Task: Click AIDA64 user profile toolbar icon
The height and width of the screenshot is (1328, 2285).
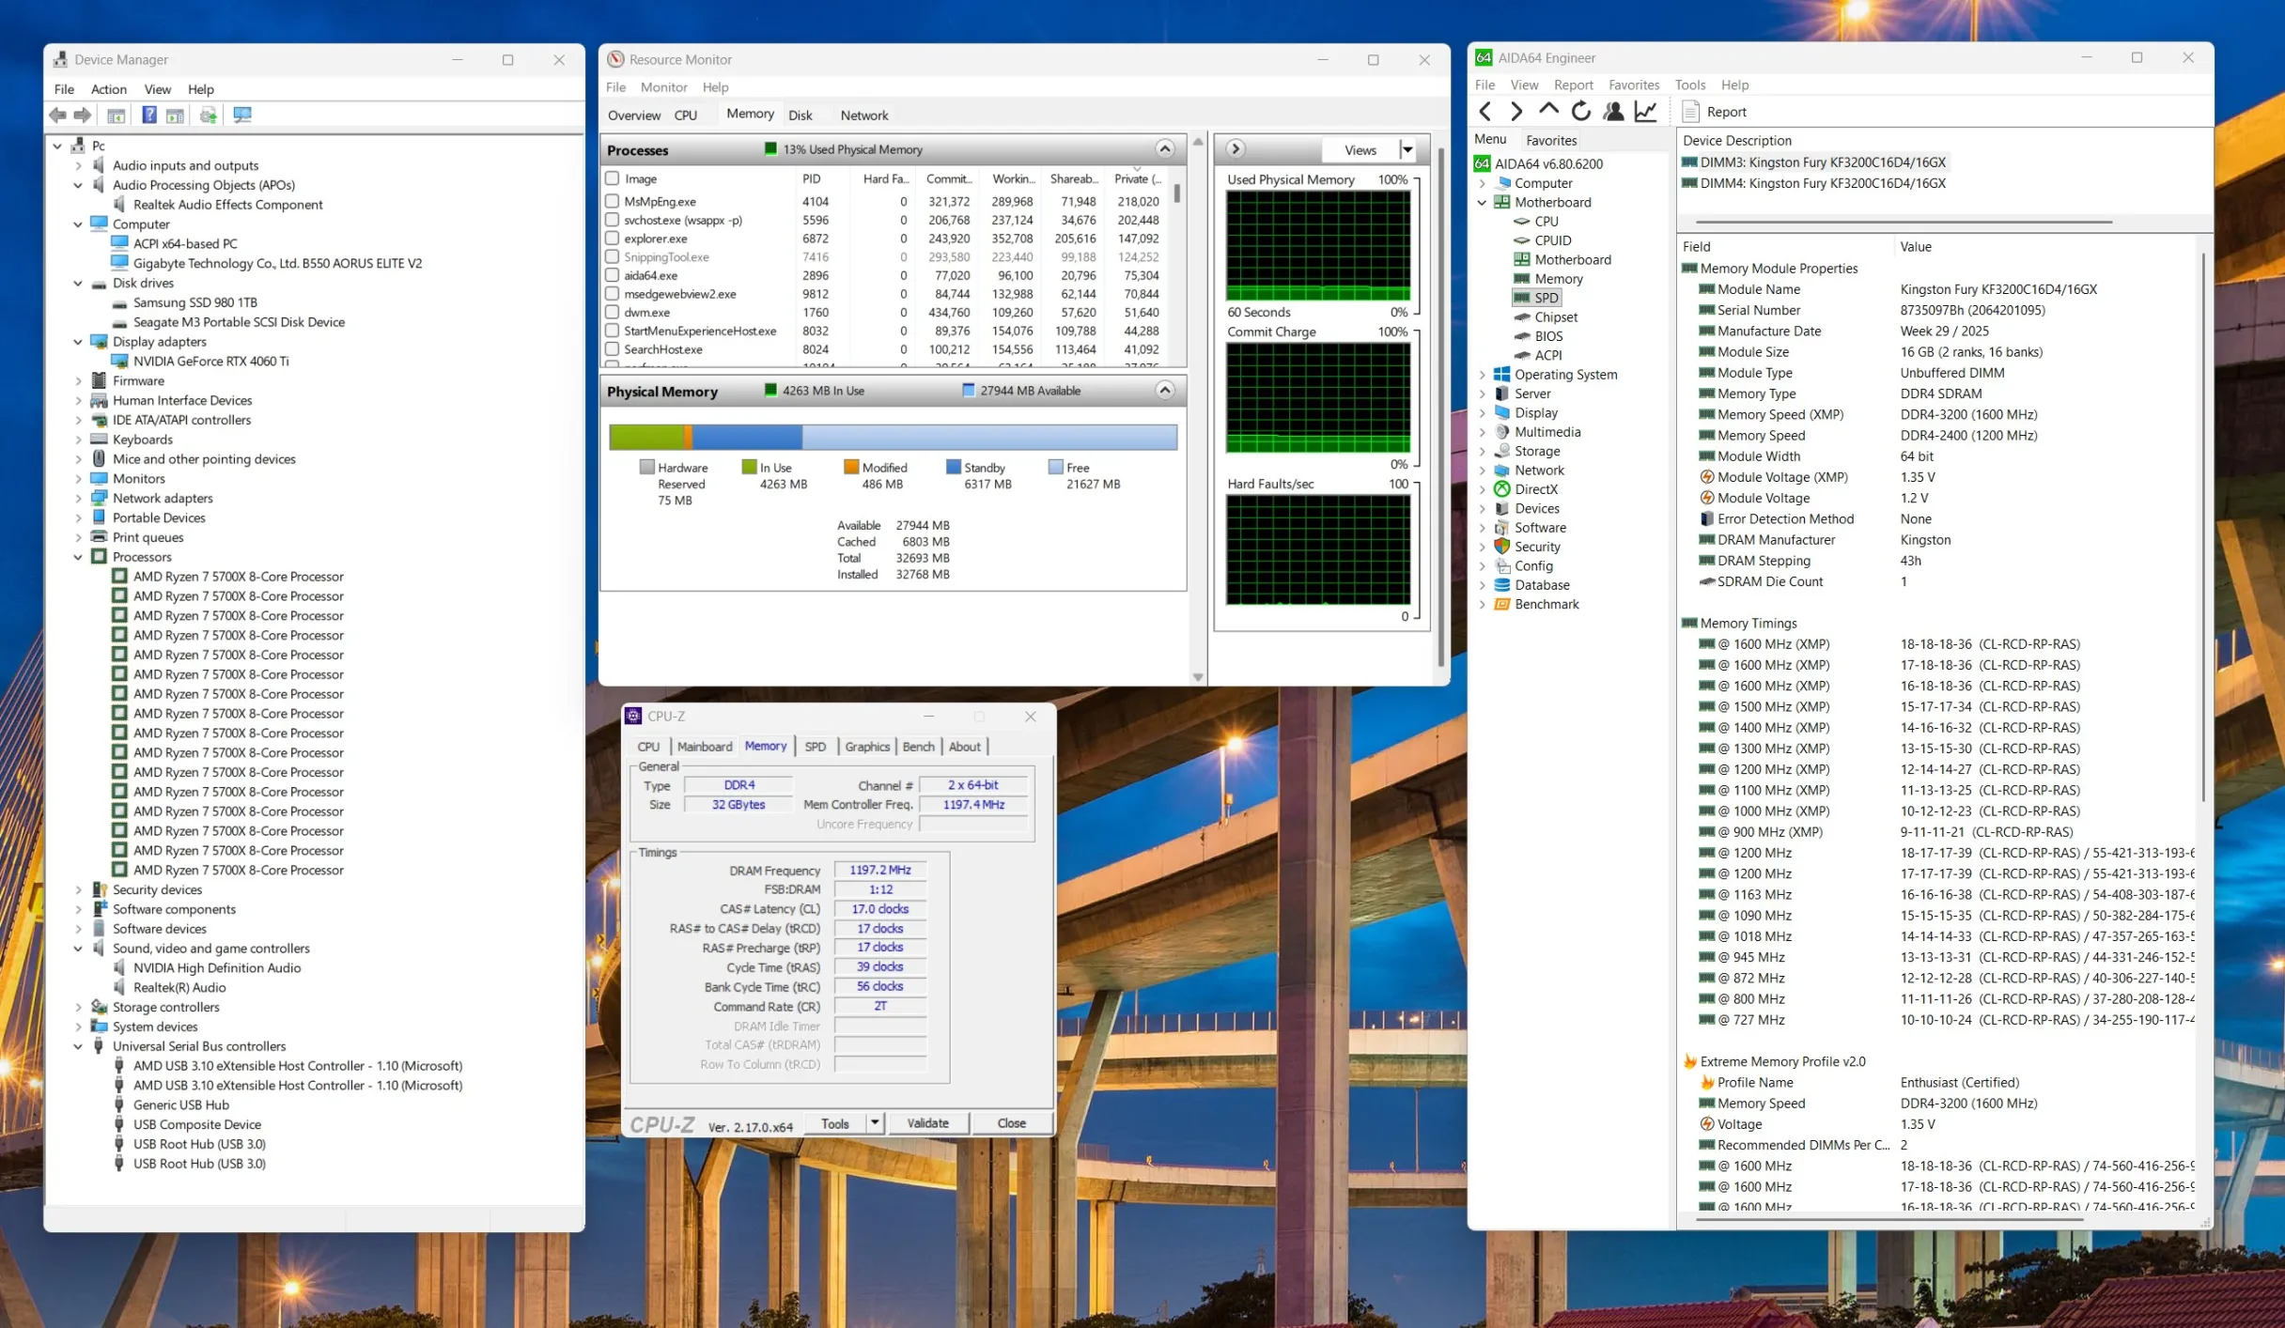Action: (1613, 111)
